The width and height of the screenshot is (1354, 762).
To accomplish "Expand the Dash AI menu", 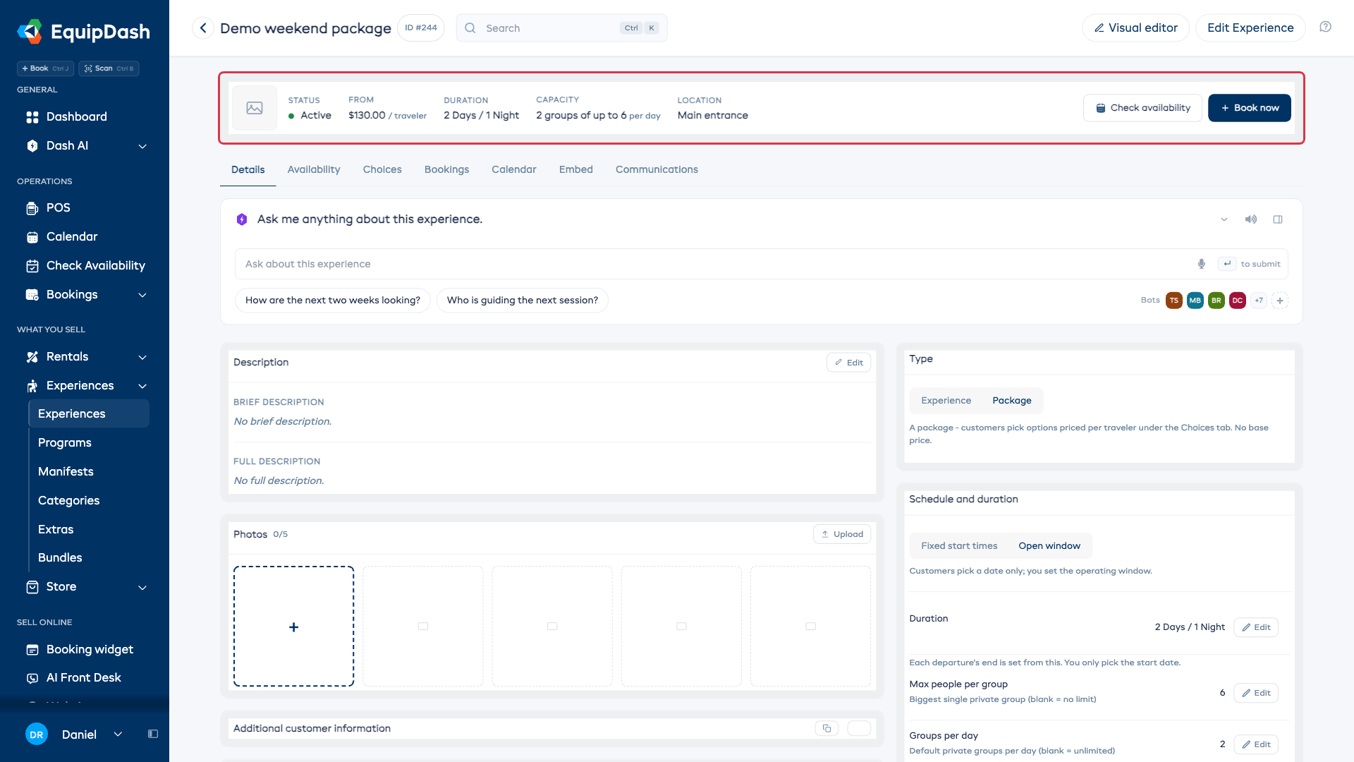I will pyautogui.click(x=142, y=146).
